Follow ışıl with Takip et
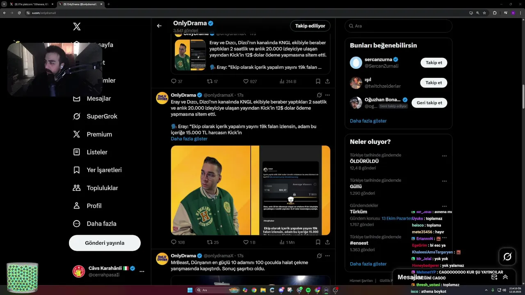This screenshot has height=295, width=525. [434, 83]
